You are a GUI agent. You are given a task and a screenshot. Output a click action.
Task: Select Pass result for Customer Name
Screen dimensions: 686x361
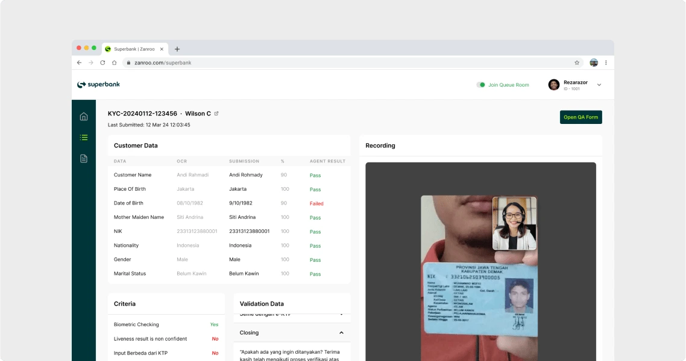coord(315,175)
